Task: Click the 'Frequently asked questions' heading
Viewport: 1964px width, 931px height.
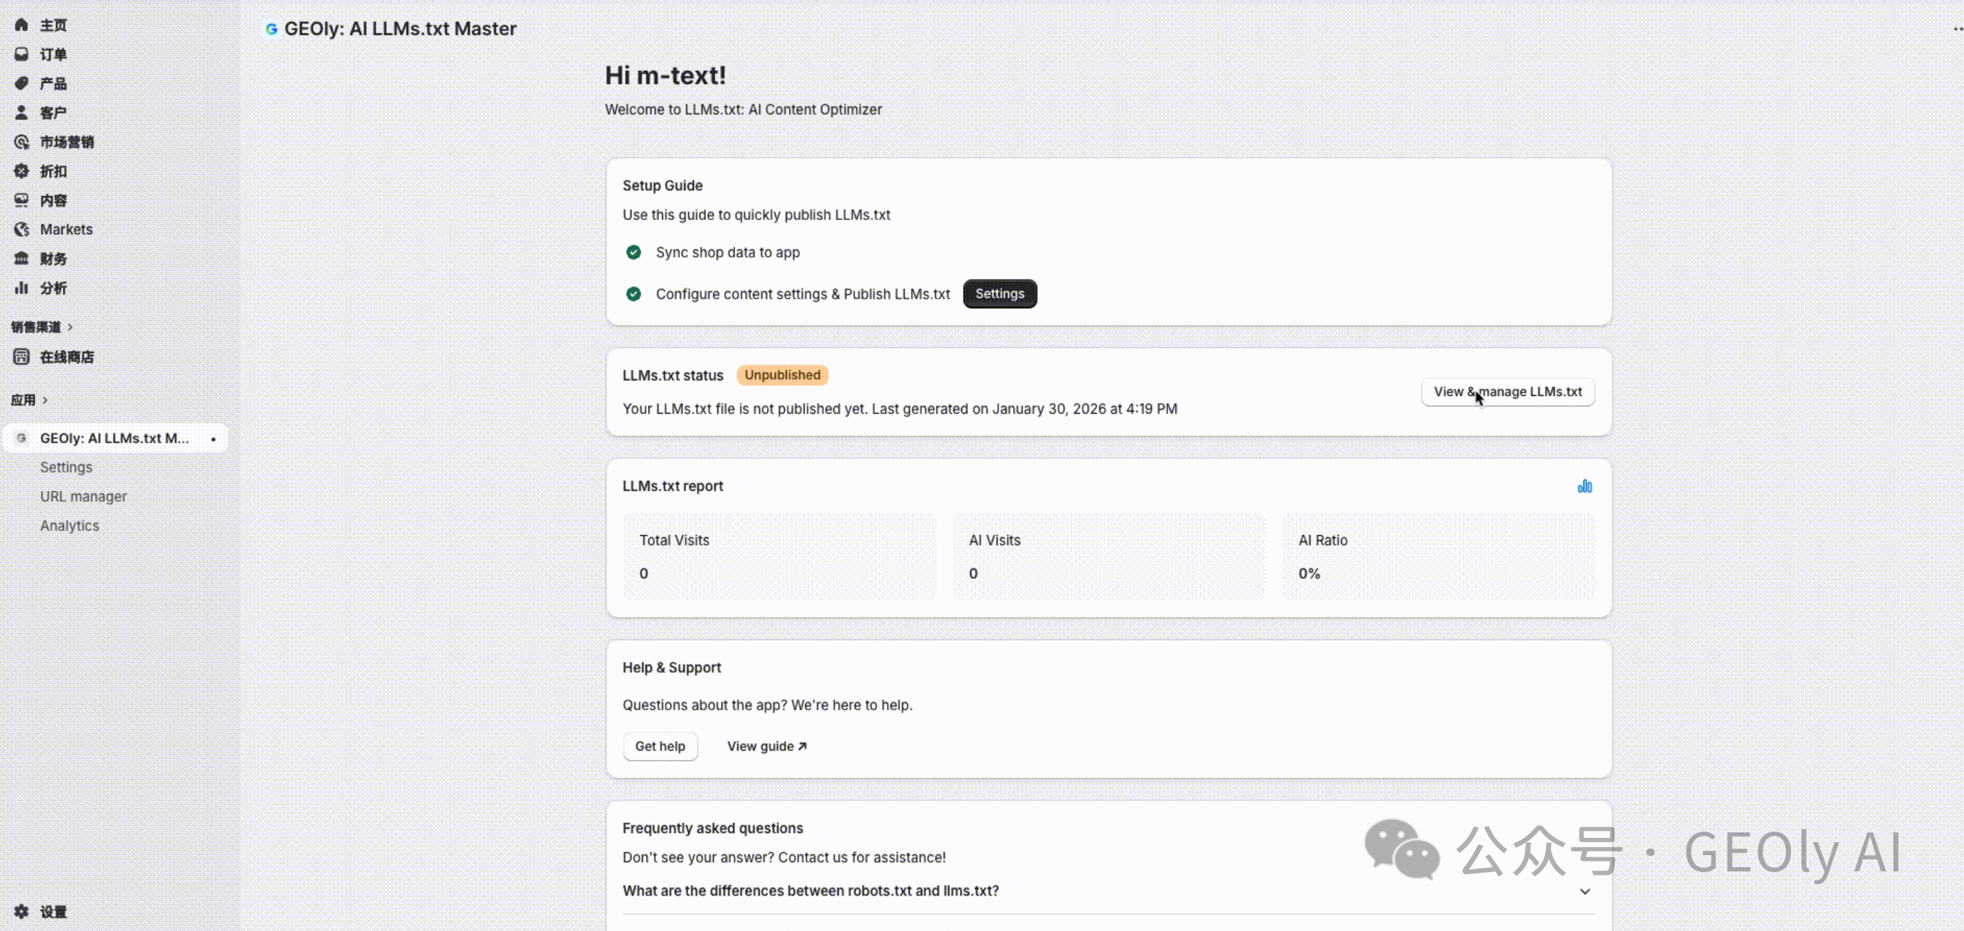Action: pos(713,828)
